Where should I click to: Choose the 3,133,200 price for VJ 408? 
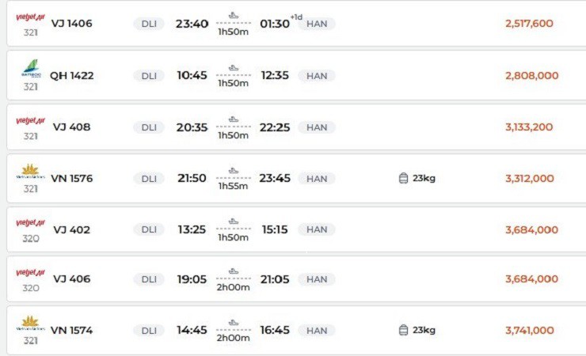[x=529, y=127]
